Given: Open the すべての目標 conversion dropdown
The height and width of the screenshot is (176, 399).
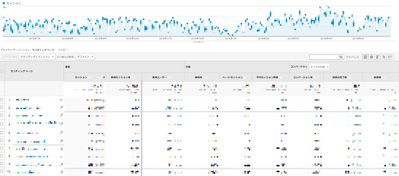Looking at the screenshot, I should [319, 67].
